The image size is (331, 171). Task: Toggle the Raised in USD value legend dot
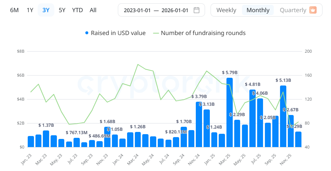click(87, 33)
